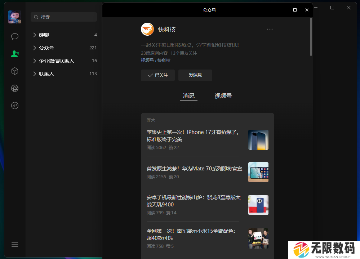Click the 23篇原创内容 text
The image size is (360, 259).
click(x=154, y=53)
